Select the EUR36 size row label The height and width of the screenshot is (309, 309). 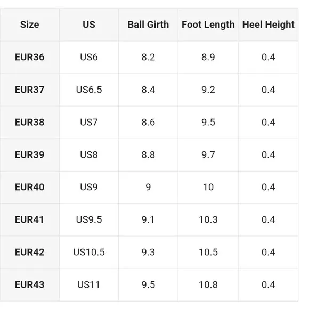coord(29,58)
